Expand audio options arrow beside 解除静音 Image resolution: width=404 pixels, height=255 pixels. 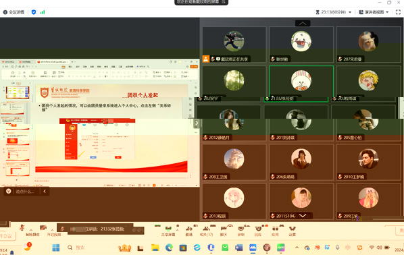pos(31,230)
